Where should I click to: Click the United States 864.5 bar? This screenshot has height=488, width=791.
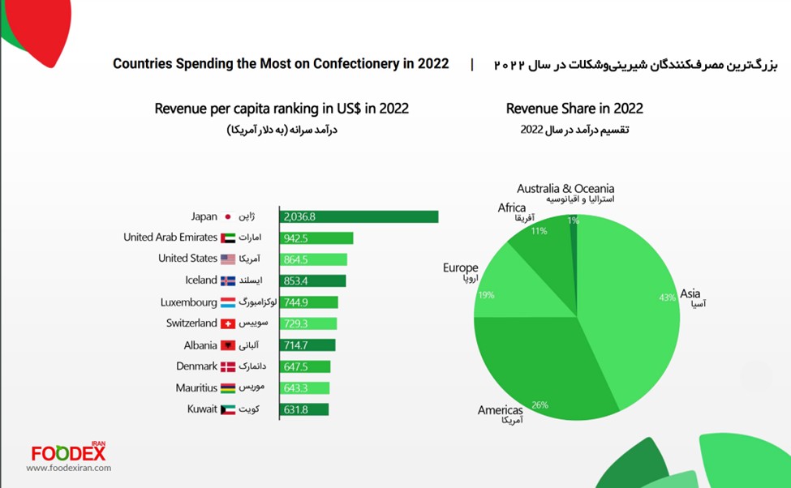click(x=313, y=259)
